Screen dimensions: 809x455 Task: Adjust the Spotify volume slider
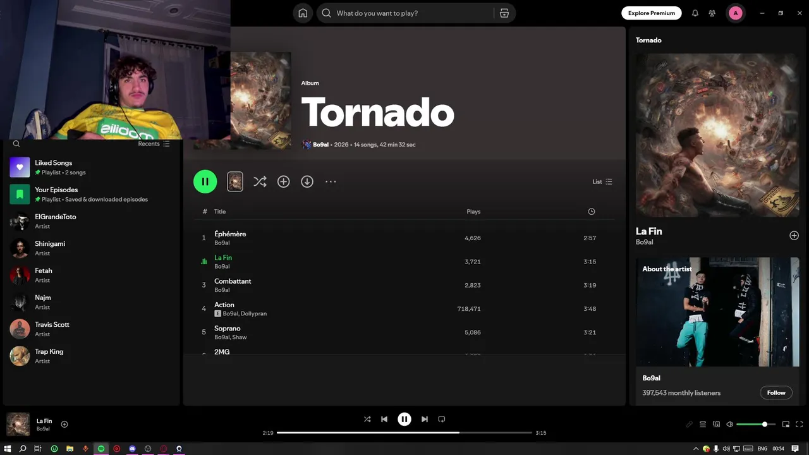[x=755, y=425]
